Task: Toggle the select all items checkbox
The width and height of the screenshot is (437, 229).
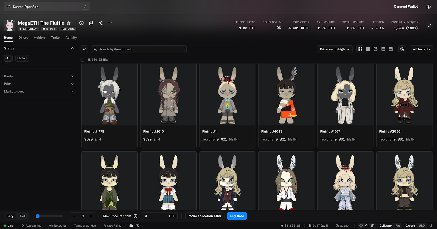Action: tap(82, 60)
